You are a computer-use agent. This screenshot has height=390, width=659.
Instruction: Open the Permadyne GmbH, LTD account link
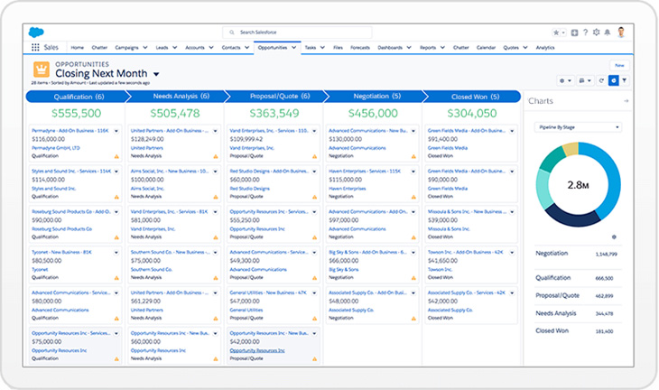tap(56, 148)
